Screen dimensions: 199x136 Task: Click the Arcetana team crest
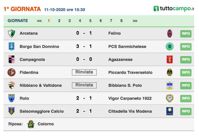11,33
